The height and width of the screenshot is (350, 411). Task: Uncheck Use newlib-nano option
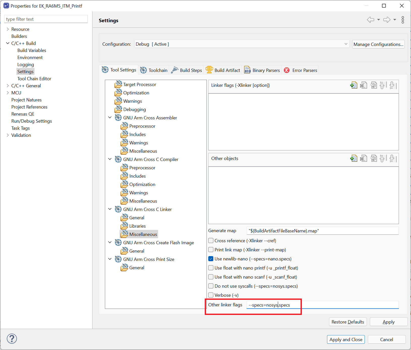(211, 259)
